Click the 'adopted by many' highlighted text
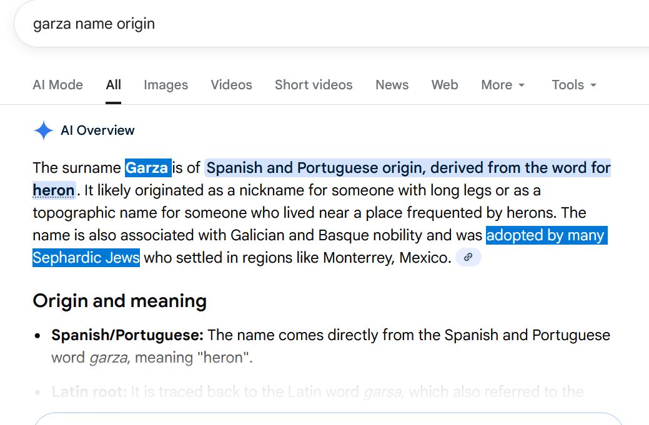This screenshot has height=425, width=649. 547,235
